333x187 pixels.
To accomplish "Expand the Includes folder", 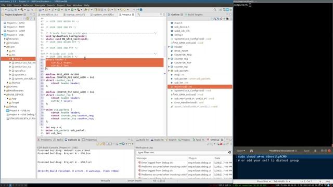I will tap(5, 43).
